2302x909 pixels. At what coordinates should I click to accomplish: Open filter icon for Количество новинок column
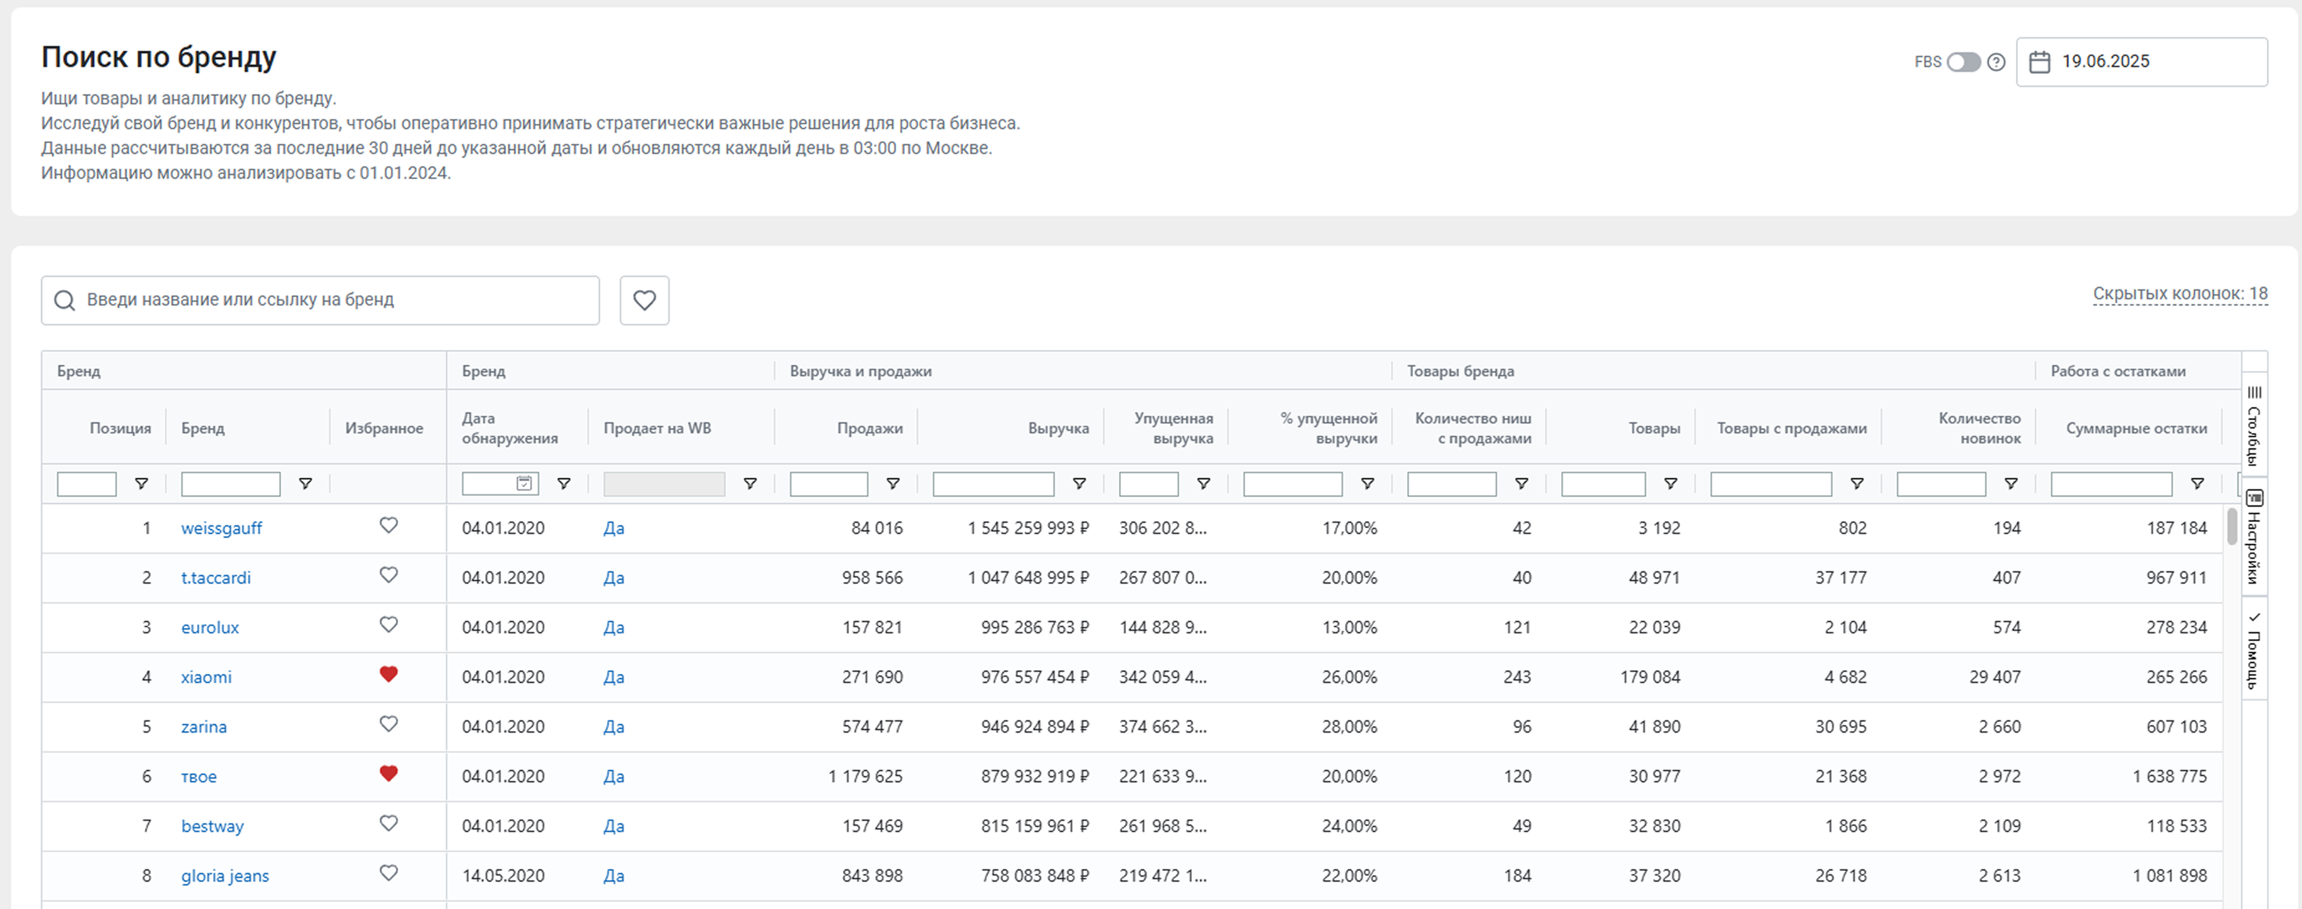2011,484
